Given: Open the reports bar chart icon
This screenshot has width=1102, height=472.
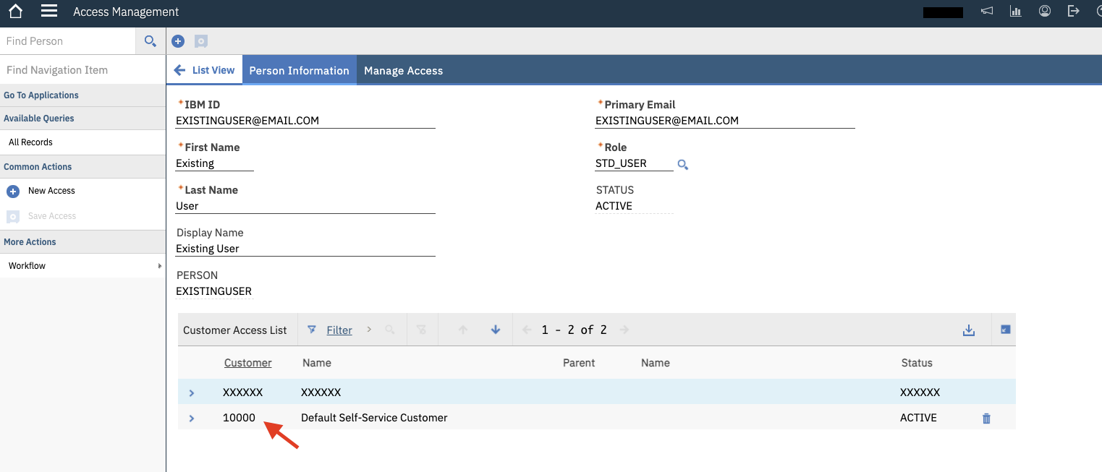Looking at the screenshot, I should tap(1015, 11).
